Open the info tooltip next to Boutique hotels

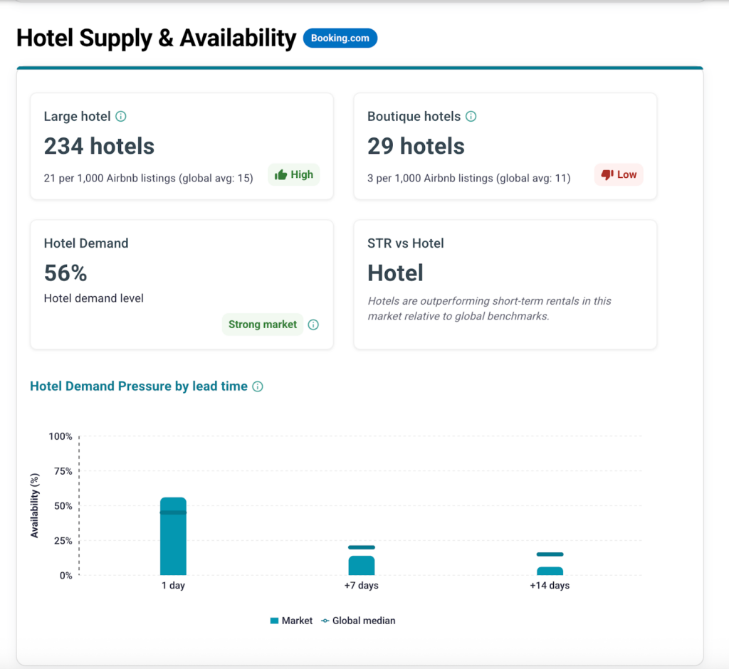pyautogui.click(x=471, y=117)
